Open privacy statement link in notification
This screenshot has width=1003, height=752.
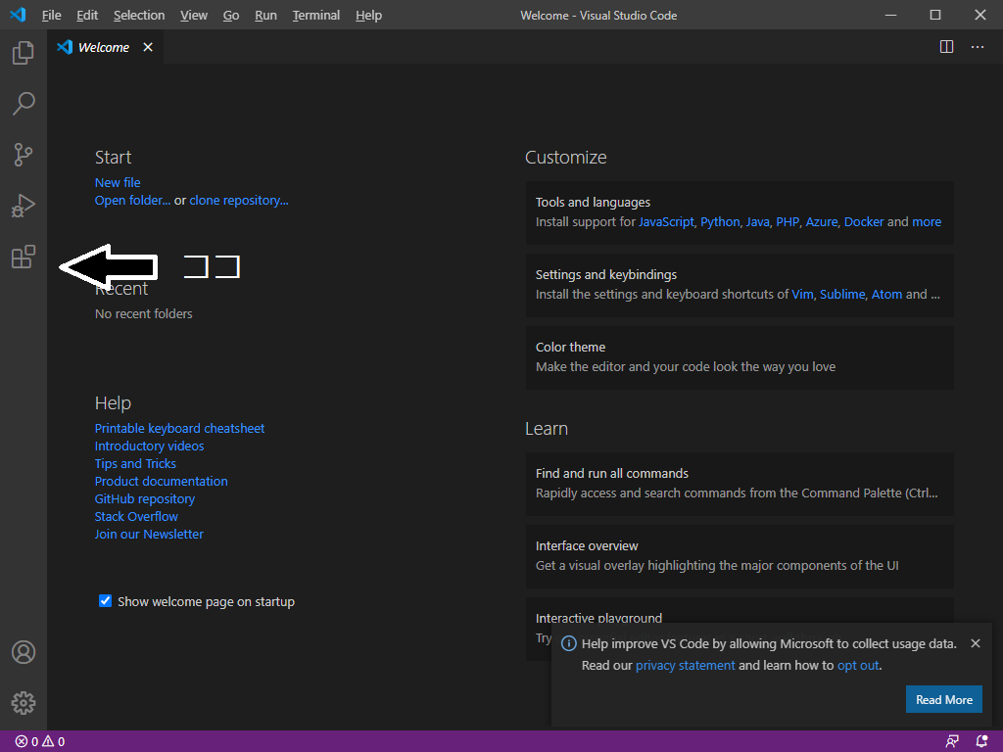pos(685,666)
